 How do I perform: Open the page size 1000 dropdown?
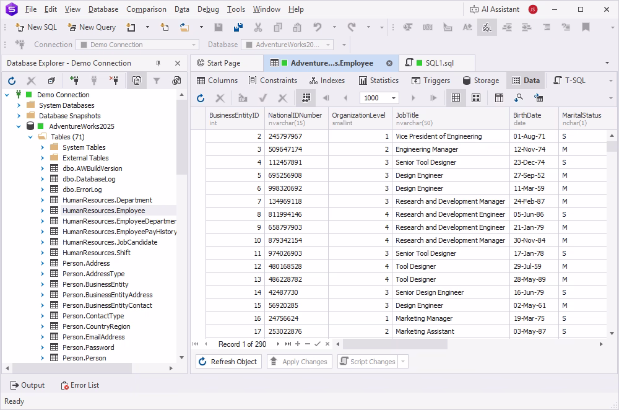(x=394, y=98)
